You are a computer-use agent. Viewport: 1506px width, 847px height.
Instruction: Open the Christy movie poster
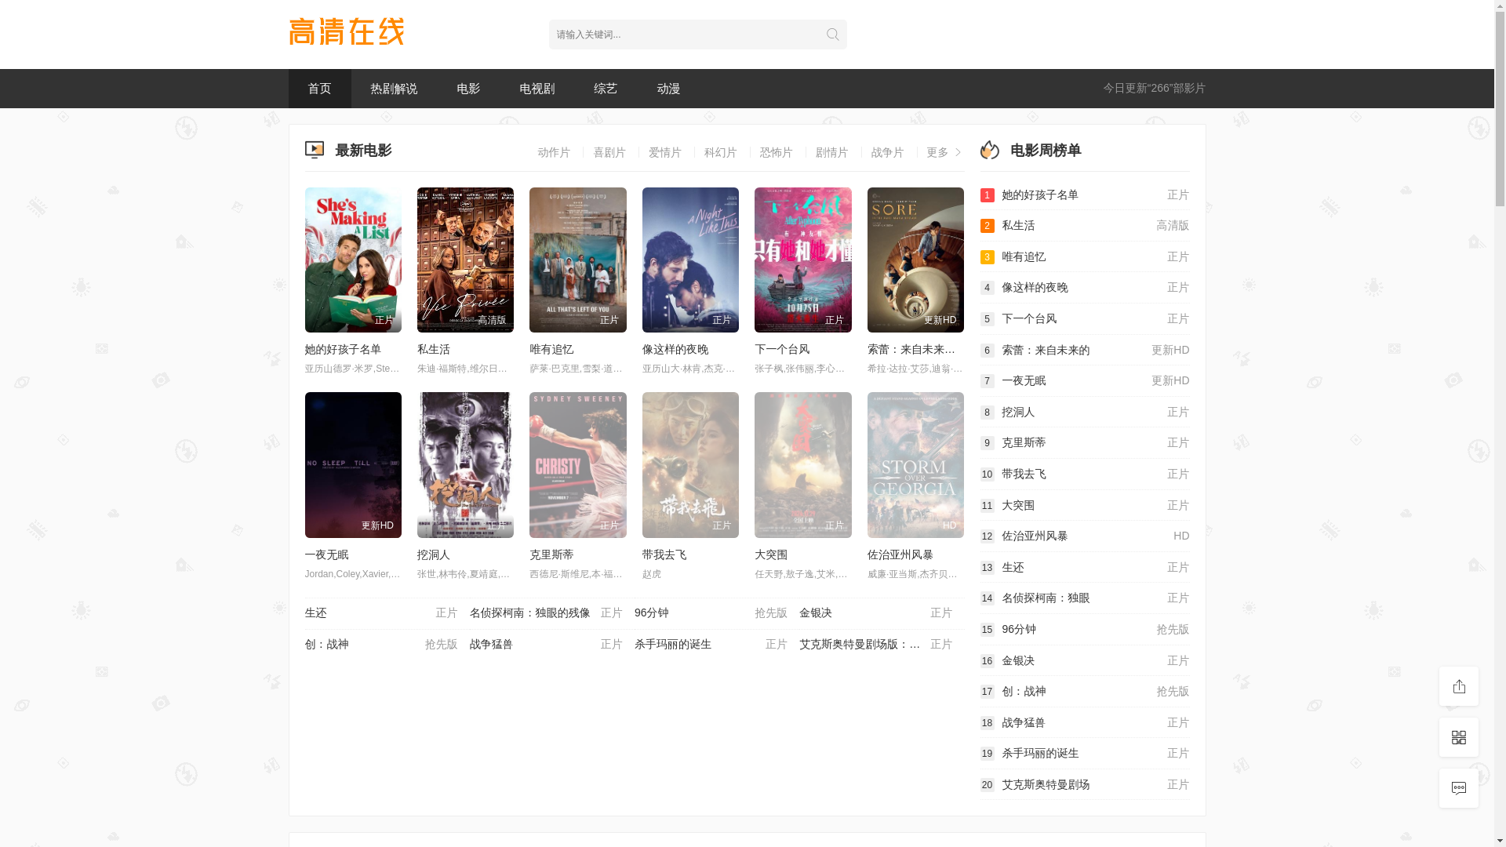578,465
